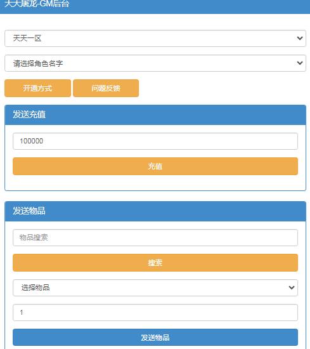Click the 问题反馈 button

106,88
